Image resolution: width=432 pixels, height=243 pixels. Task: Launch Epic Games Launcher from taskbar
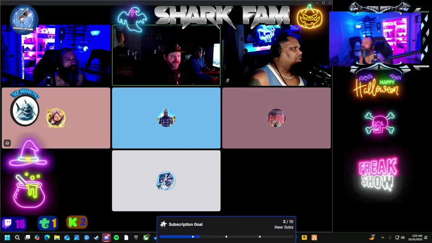point(136,238)
